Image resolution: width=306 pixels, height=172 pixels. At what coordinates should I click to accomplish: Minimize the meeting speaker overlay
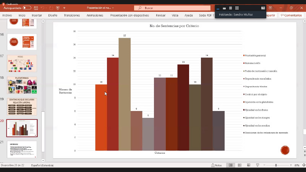218,8
